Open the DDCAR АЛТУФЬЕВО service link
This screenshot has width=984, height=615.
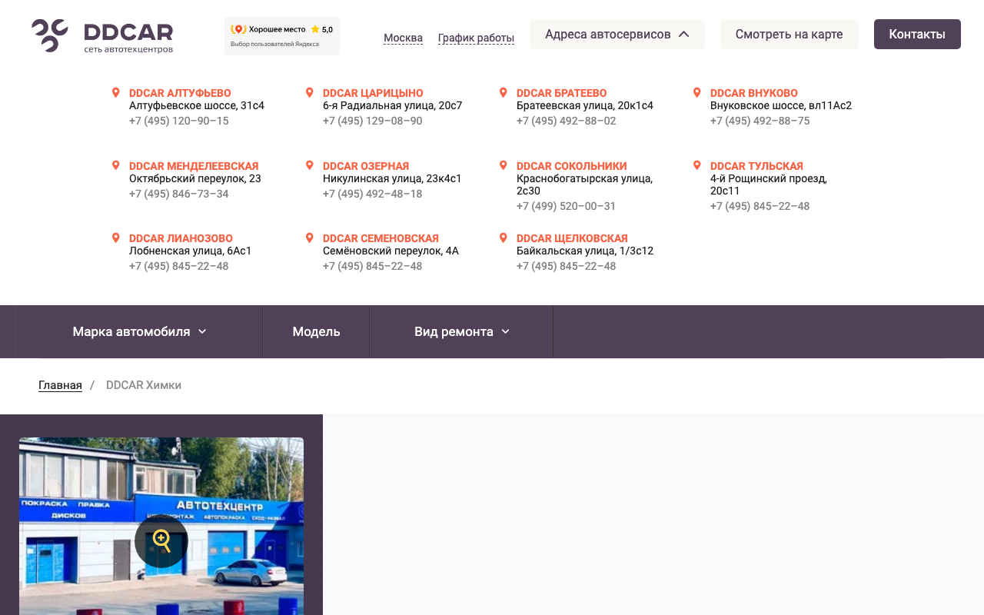[180, 93]
